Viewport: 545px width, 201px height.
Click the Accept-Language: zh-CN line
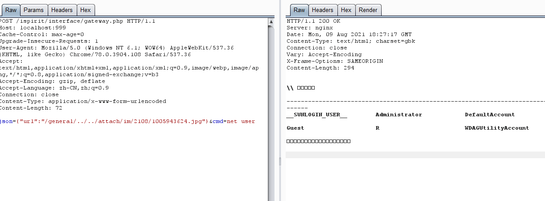(54, 88)
